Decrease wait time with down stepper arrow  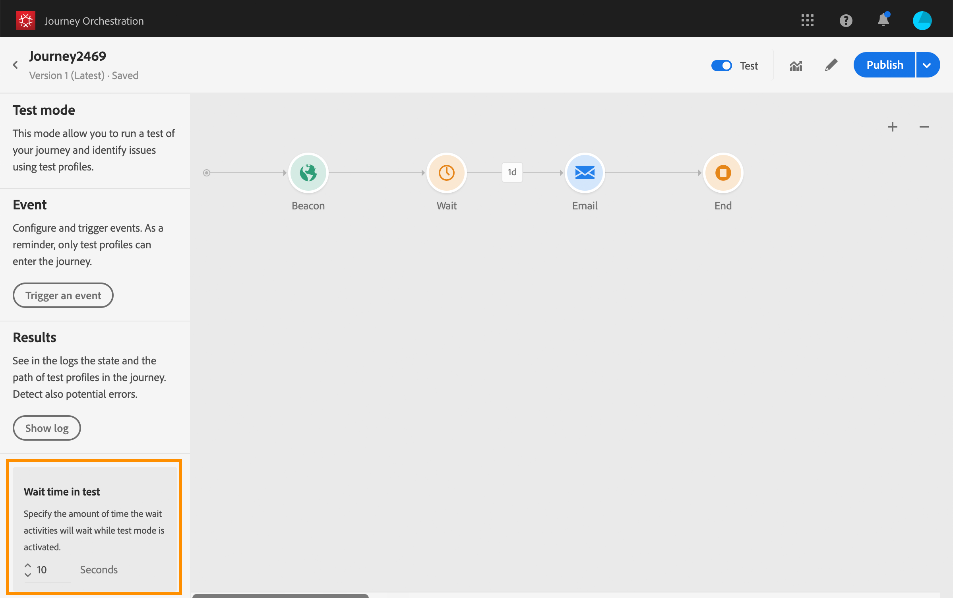(28, 575)
